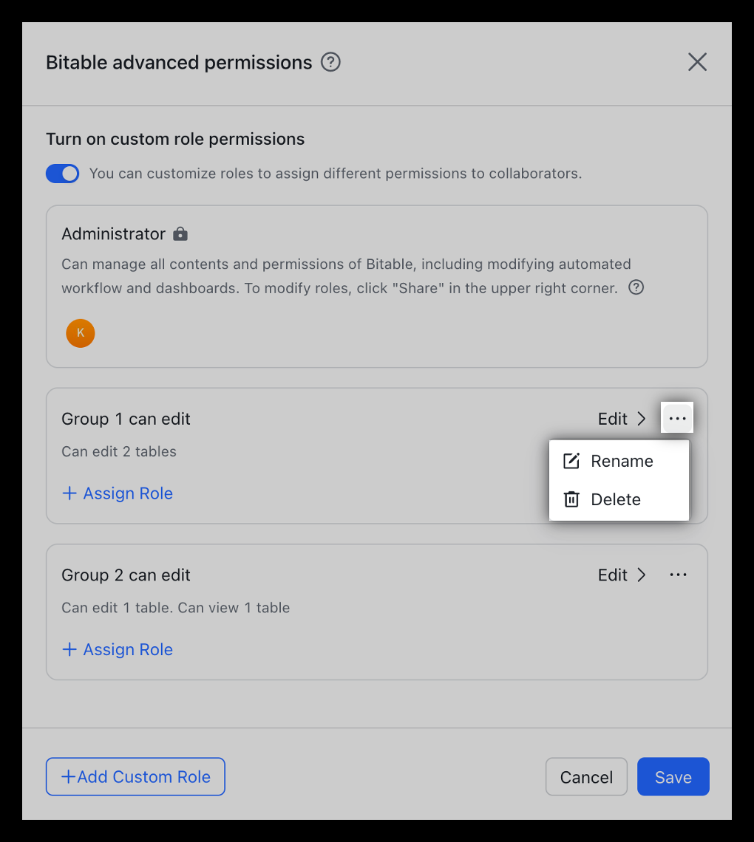Click the pencil icon next to Rename
Screen dimensions: 754x842
[x=571, y=461]
